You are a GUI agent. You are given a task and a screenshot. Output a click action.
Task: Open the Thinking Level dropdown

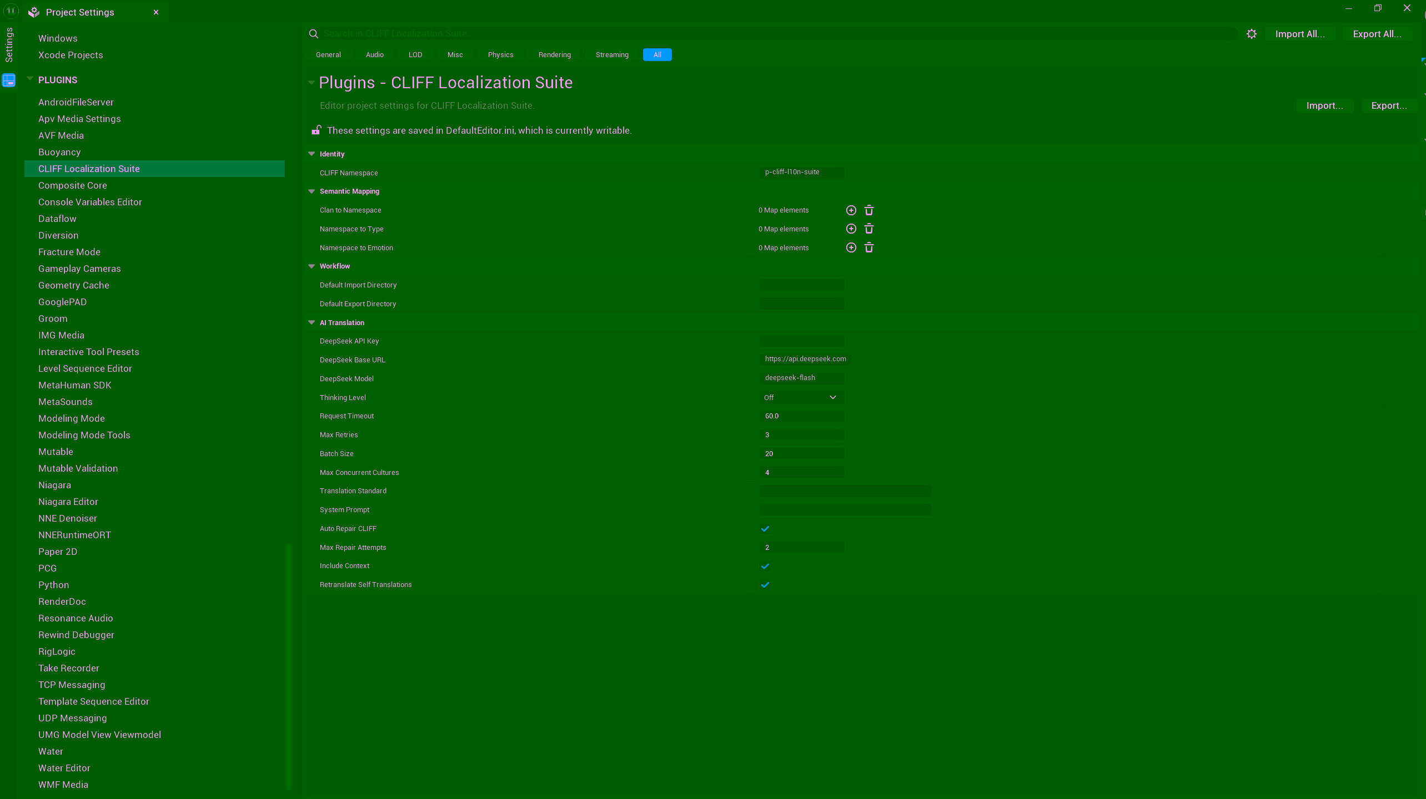[x=801, y=397]
